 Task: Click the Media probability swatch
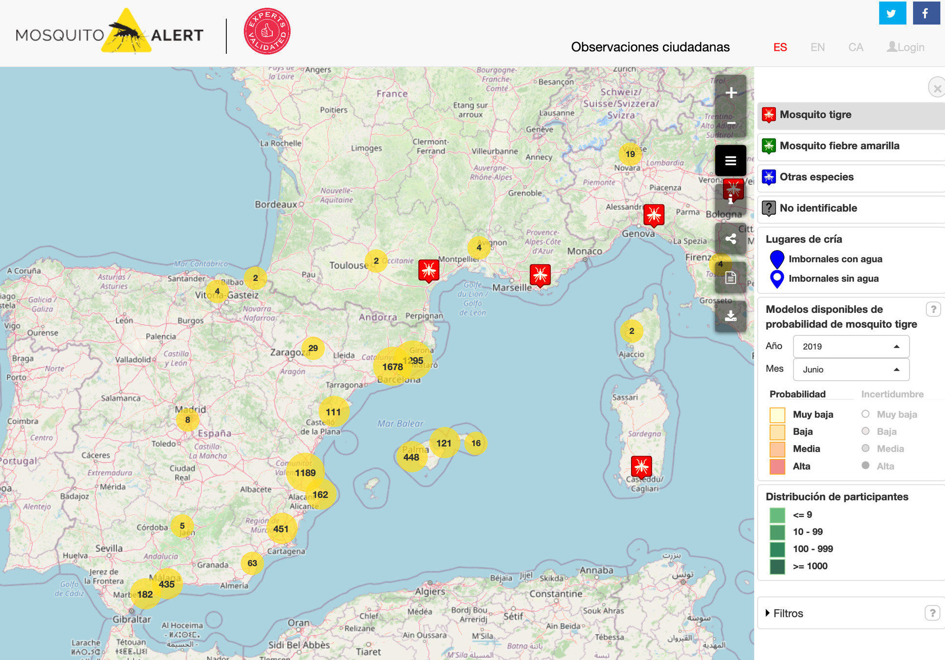(x=777, y=449)
